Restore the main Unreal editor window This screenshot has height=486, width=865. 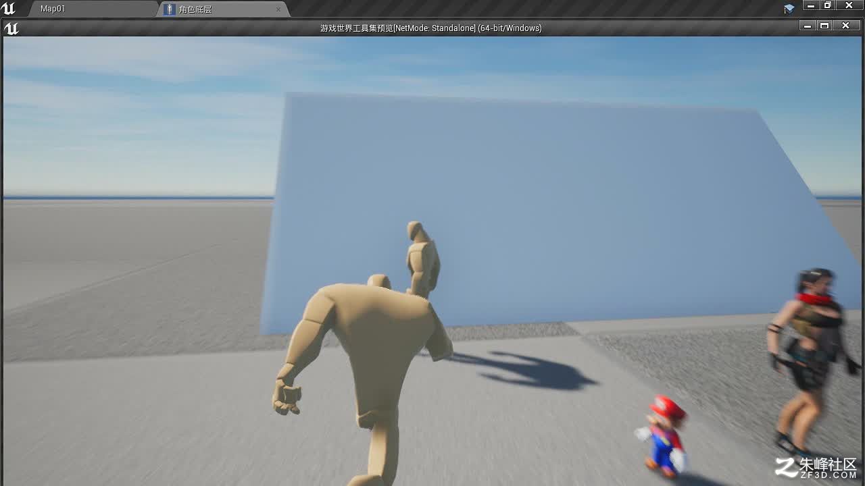(x=828, y=5)
